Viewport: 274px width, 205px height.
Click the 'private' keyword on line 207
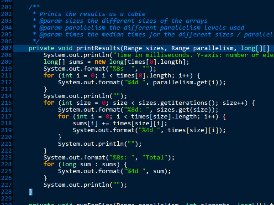click(x=42, y=48)
